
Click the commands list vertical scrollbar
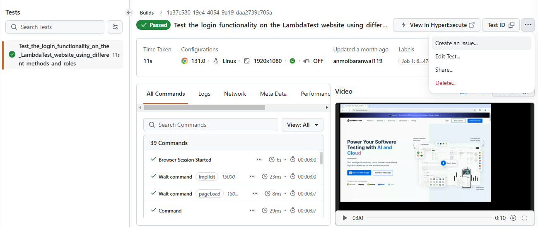coord(321,159)
